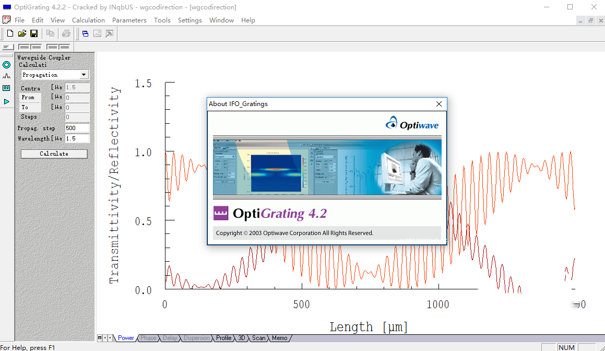
Task: Click the Print icon in toolbar
Action: [66, 33]
